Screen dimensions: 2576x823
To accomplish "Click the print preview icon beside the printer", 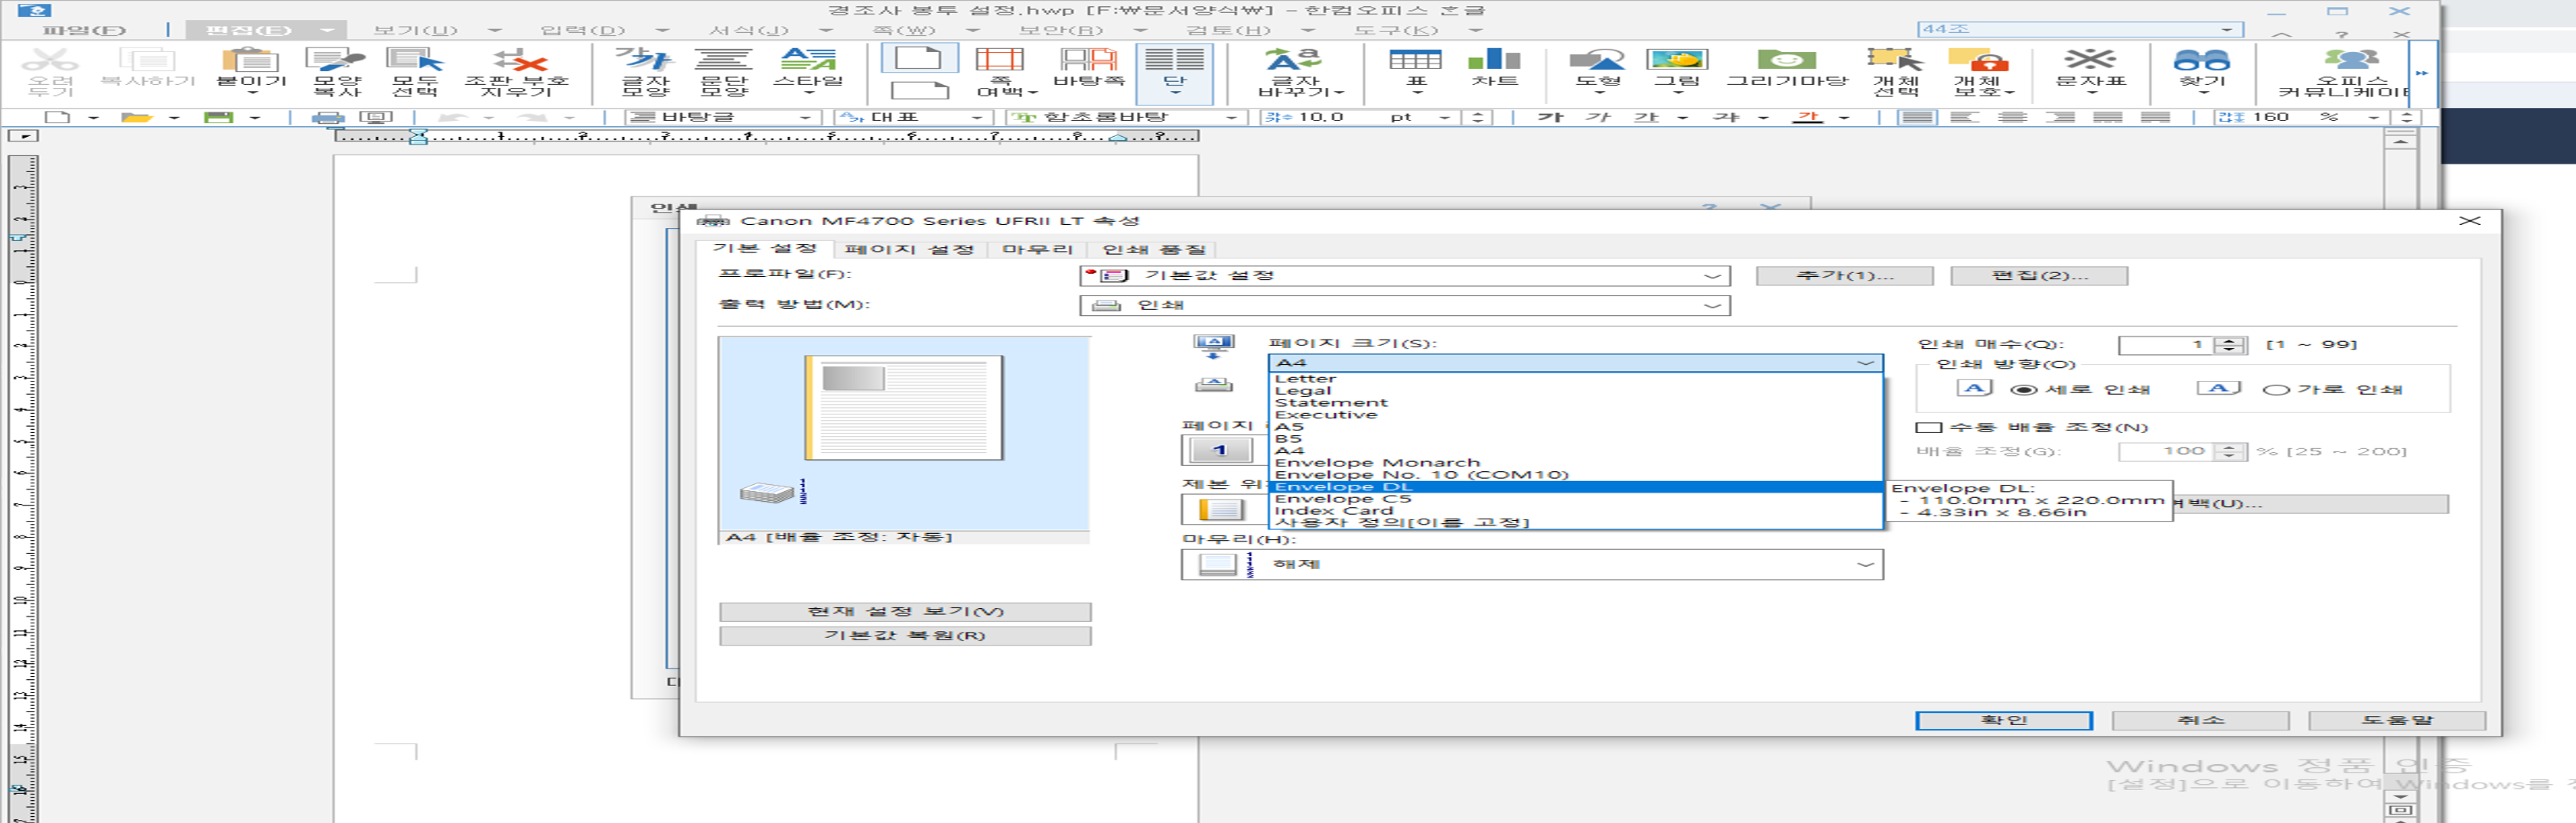I will (x=376, y=117).
